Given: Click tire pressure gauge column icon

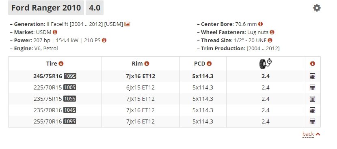Looking at the screenshot, I should (266, 64).
